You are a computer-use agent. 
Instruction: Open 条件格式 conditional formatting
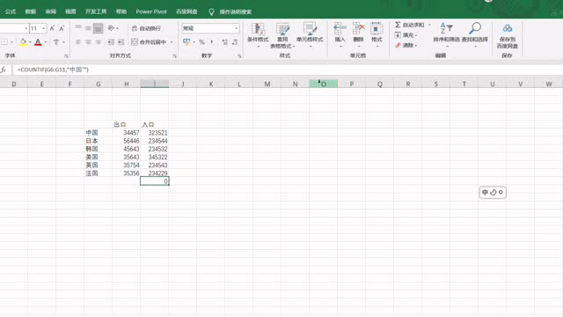258,35
